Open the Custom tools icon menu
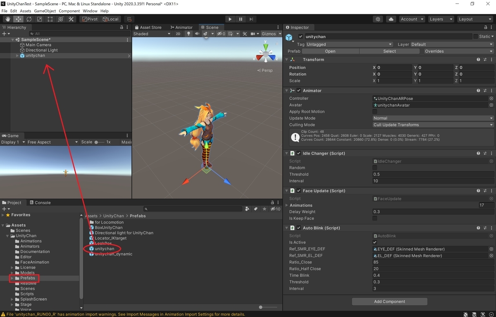The width and height of the screenshot is (496, 317). point(72,19)
